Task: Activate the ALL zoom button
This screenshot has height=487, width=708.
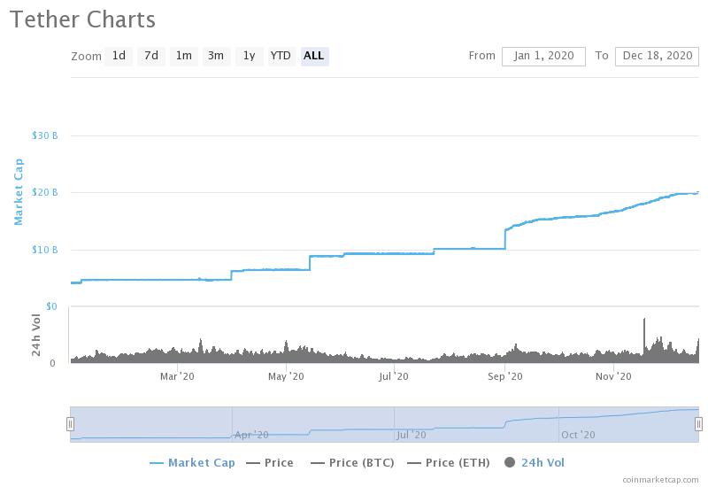Action: 314,56
